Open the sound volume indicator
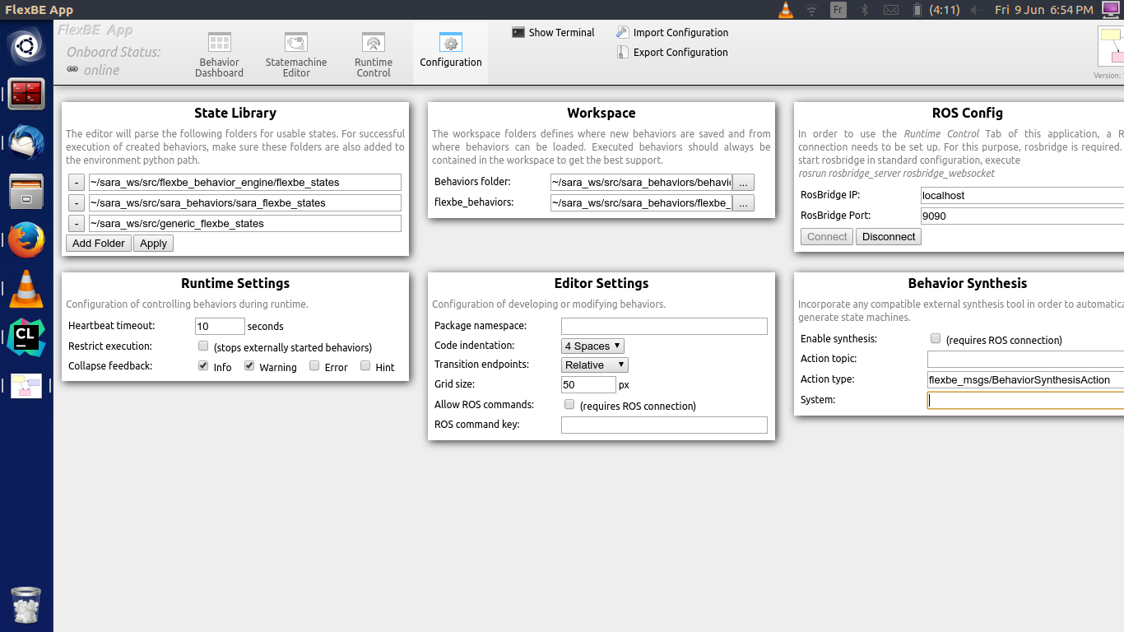This screenshot has height=632, width=1124. pos(978,10)
